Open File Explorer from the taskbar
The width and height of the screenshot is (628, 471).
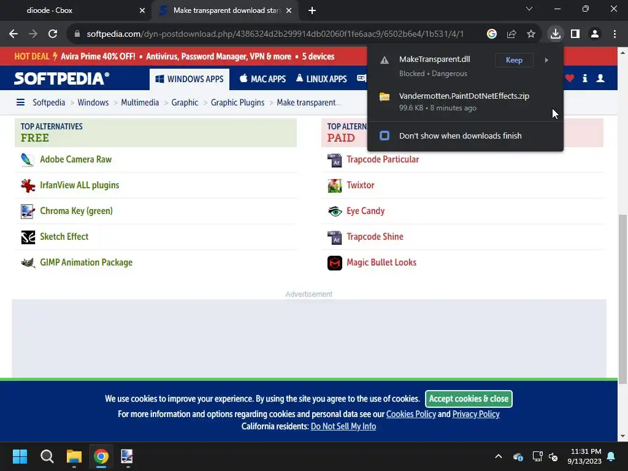[x=74, y=456]
